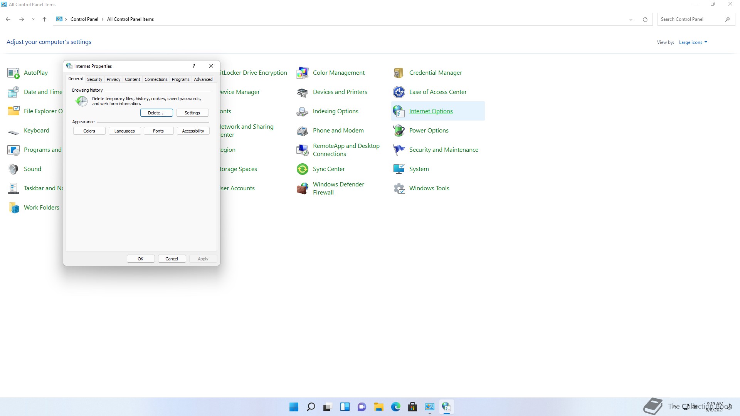Click the Delete... browsing history button
The height and width of the screenshot is (416, 740).
tap(156, 113)
